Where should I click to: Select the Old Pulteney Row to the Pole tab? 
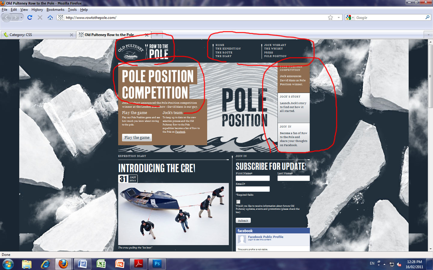pos(113,35)
